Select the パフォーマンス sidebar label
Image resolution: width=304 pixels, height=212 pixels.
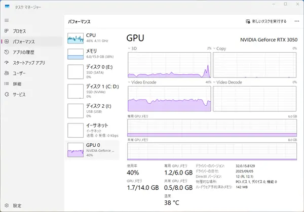coord(24,41)
